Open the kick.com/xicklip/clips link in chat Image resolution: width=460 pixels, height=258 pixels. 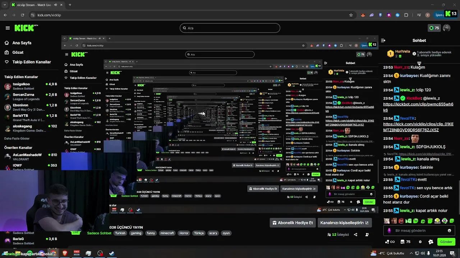(418, 127)
